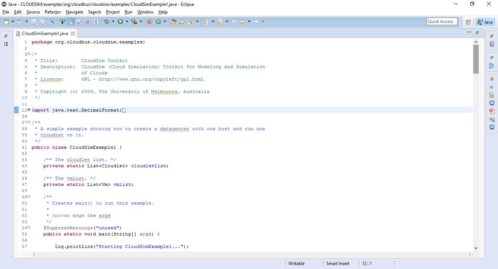Open the Outline view from right trim

[x=492, y=66]
